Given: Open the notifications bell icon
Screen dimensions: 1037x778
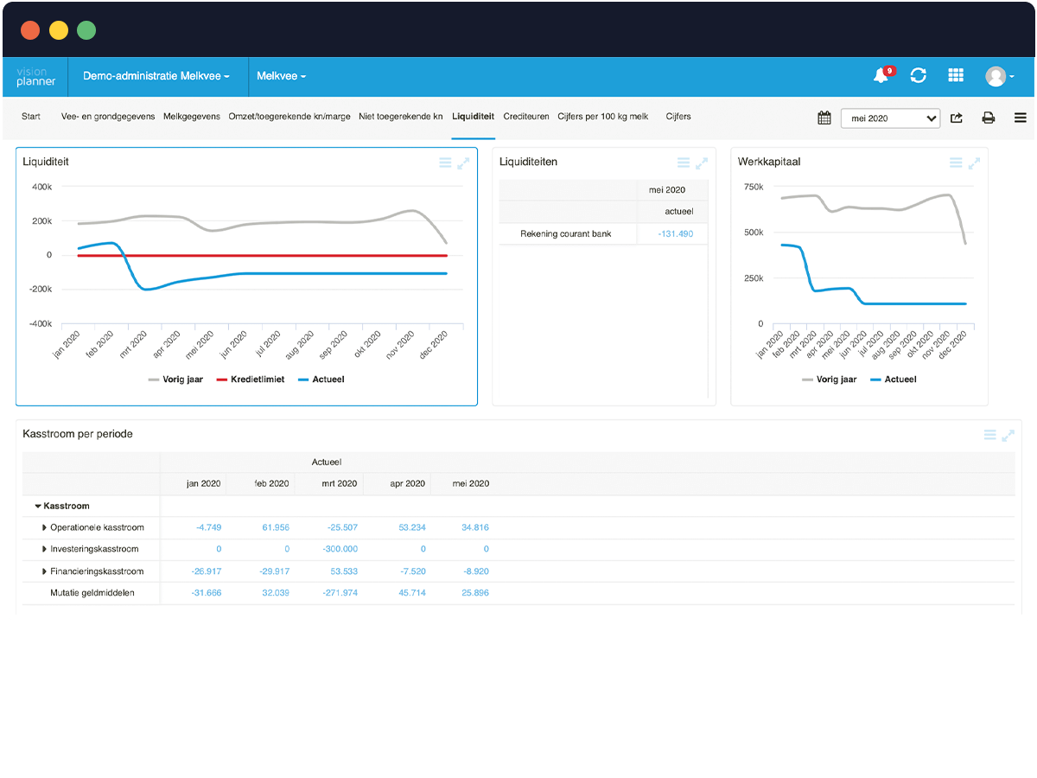Looking at the screenshot, I should (x=882, y=75).
